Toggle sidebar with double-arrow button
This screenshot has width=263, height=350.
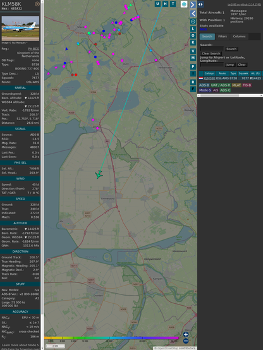click(x=200, y=4)
